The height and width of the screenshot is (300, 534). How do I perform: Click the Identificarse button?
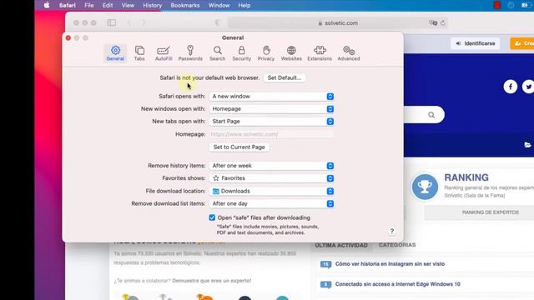(x=476, y=43)
